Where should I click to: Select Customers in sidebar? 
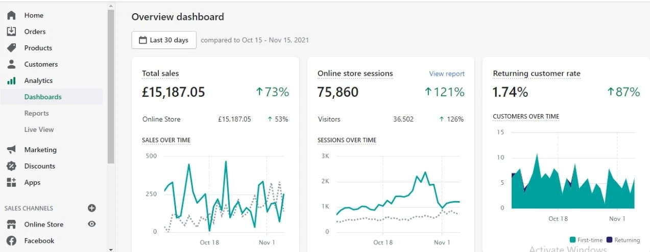41,64
